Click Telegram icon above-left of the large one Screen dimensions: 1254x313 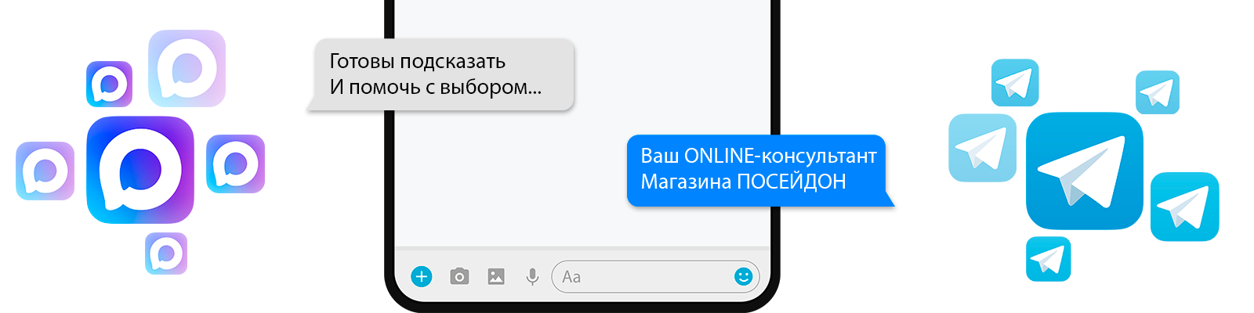1015,83
